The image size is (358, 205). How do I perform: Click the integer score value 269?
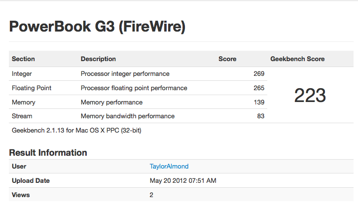(259, 74)
